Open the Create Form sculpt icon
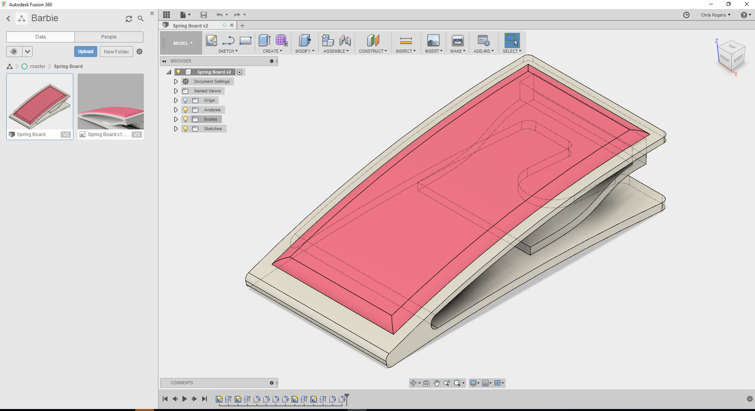This screenshot has width=755, height=411. point(281,41)
